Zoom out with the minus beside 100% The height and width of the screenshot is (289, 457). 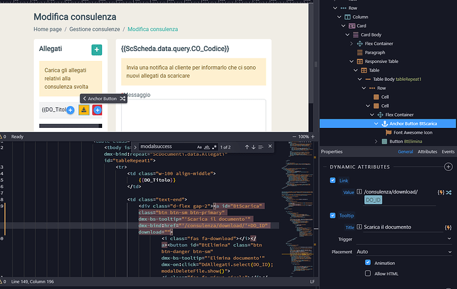[x=294, y=137]
